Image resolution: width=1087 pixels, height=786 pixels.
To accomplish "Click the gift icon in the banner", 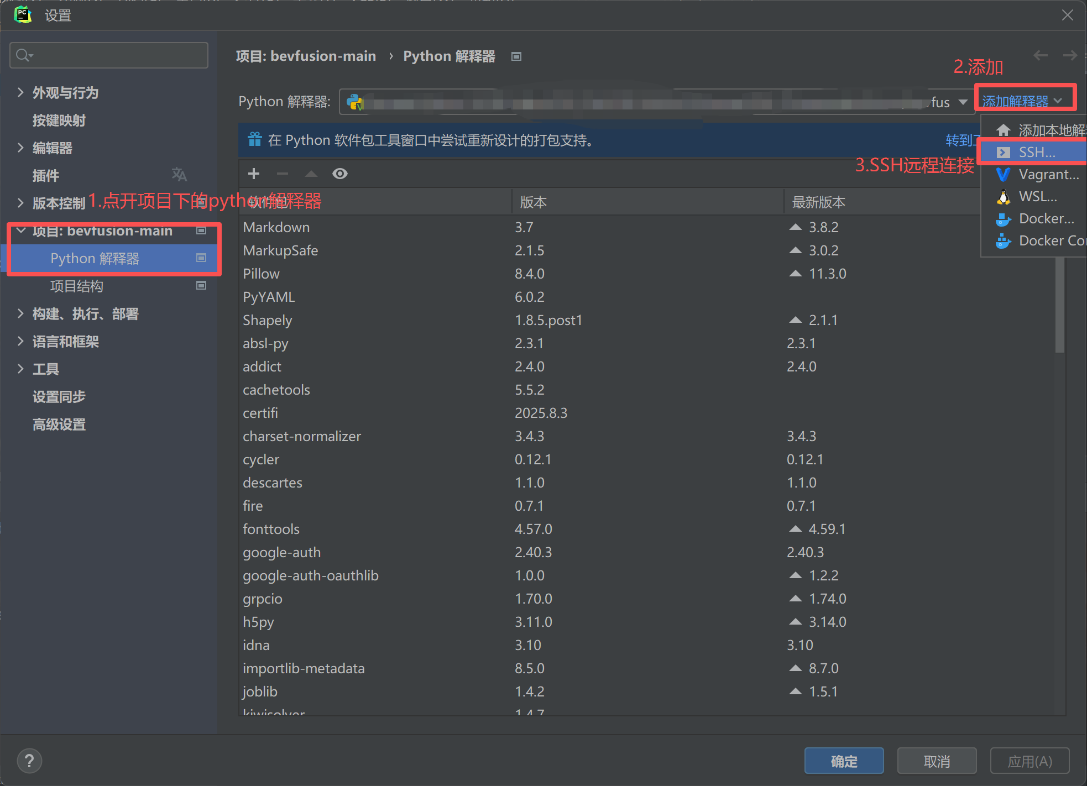I will [254, 140].
